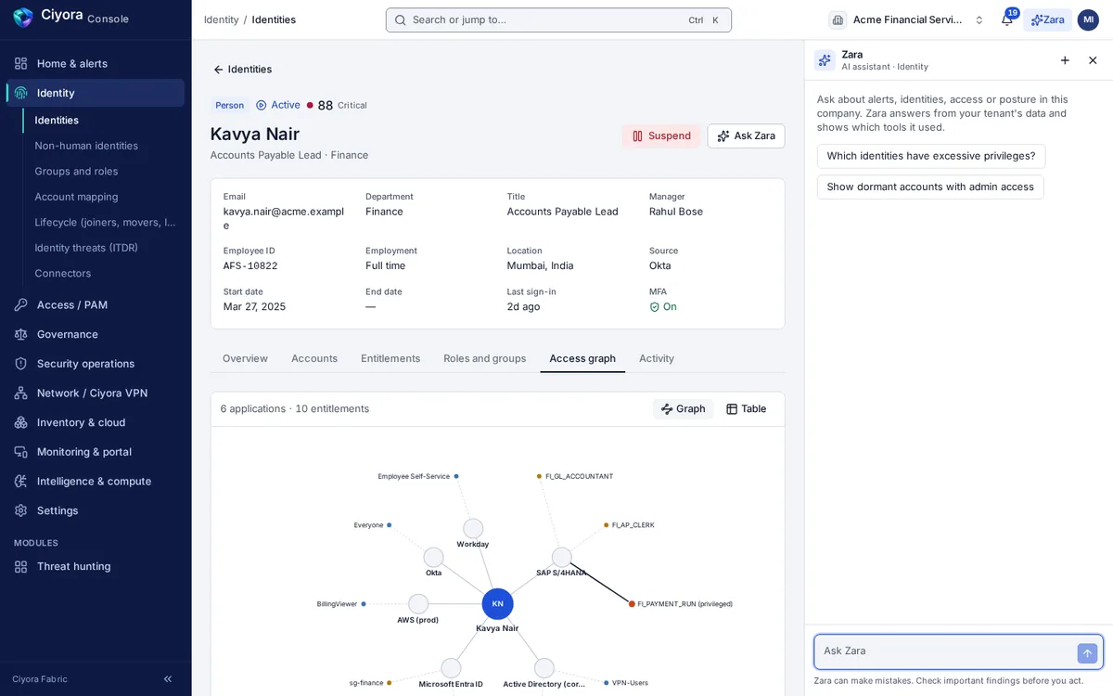Select Identities submenu item
The width and height of the screenshot is (1113, 696).
104,120
